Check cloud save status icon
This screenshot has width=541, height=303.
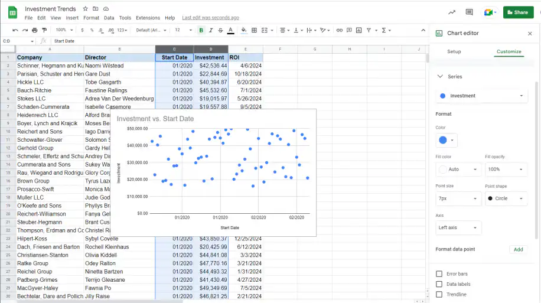pos(106,9)
